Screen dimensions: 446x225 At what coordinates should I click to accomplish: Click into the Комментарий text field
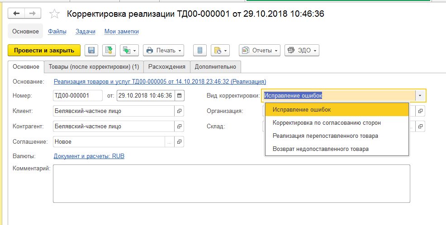(232, 183)
